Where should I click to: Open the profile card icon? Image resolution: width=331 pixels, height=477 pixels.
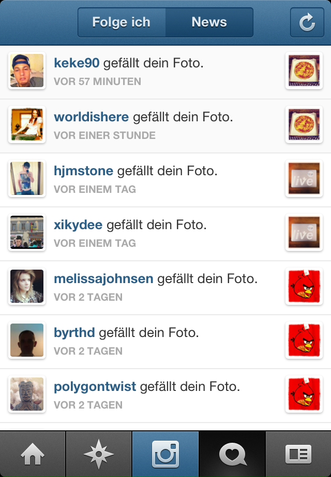tap(298, 454)
